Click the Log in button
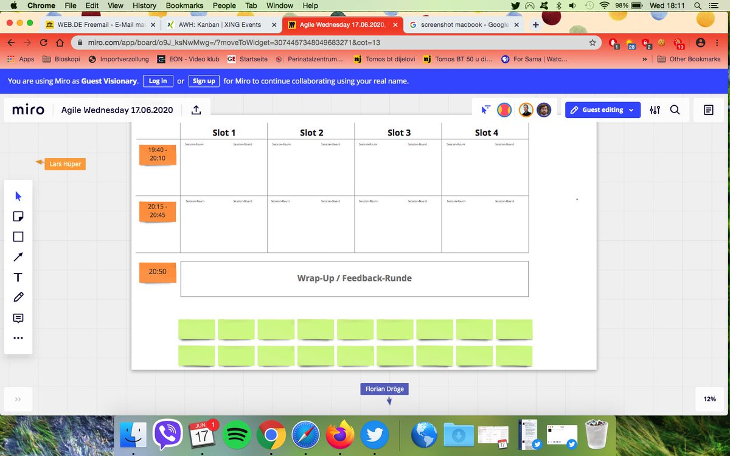Viewport: 730px width, 456px height. pos(158,81)
